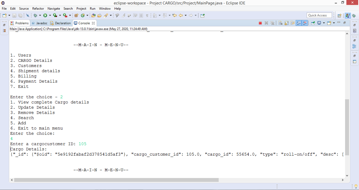Viewport: 359px width, 190px height.
Task: Open the External Tools dropdown arrow
Action: (x=70, y=15)
